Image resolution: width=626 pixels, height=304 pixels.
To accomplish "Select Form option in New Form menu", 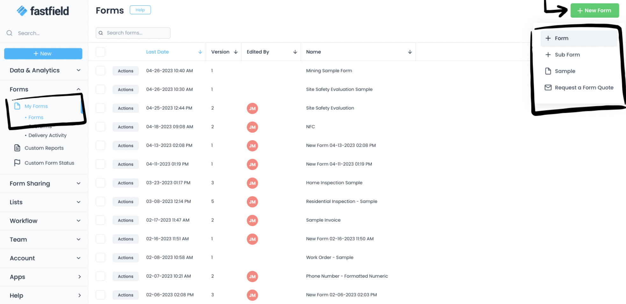I will [x=561, y=38].
